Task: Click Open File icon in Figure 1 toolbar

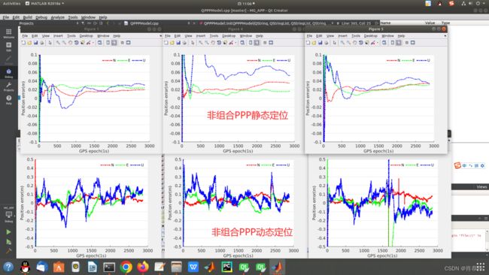Action: [x=29, y=43]
